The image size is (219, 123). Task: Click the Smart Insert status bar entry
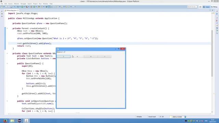coord(152,117)
